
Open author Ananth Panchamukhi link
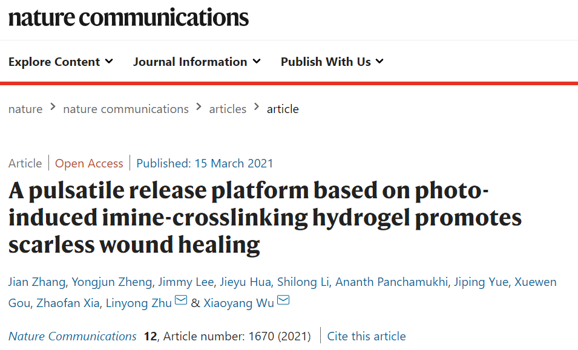tap(392, 282)
